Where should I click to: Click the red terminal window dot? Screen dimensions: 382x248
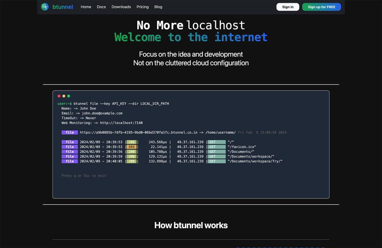click(59, 96)
